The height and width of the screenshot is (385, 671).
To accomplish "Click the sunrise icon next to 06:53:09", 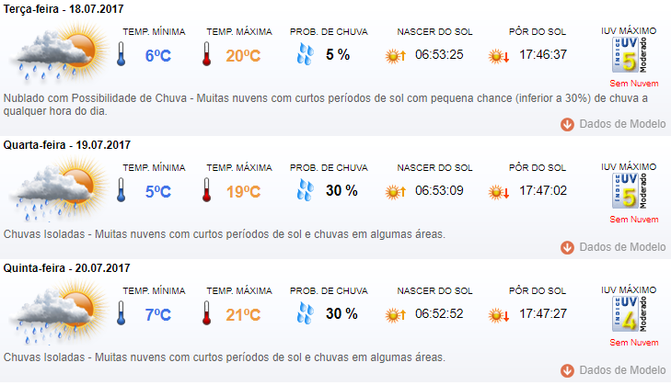I will pos(395,192).
